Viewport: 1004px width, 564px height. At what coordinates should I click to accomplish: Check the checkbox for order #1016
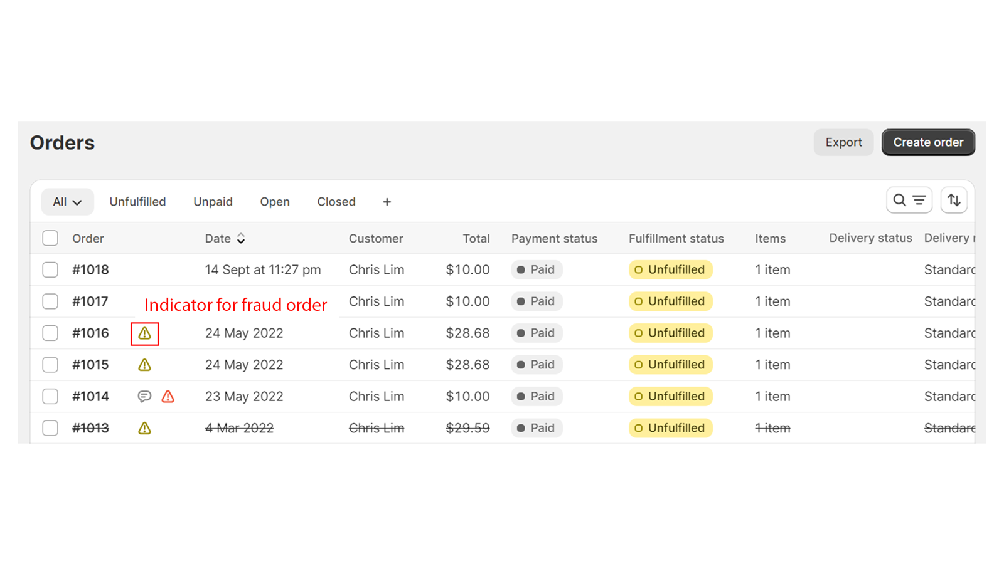(x=50, y=333)
